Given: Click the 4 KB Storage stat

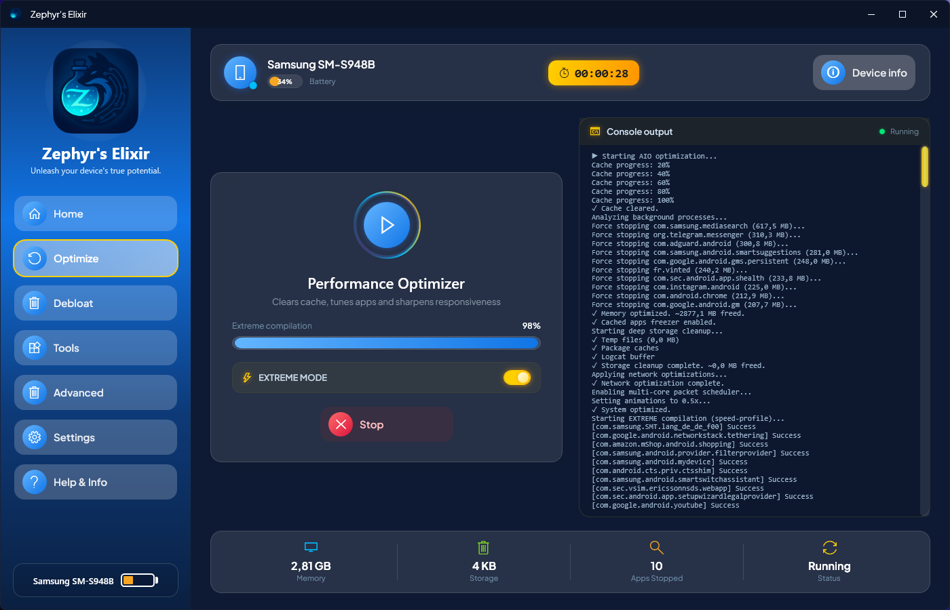Looking at the screenshot, I should [484, 561].
